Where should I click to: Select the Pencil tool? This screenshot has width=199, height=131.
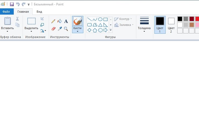[53, 21]
